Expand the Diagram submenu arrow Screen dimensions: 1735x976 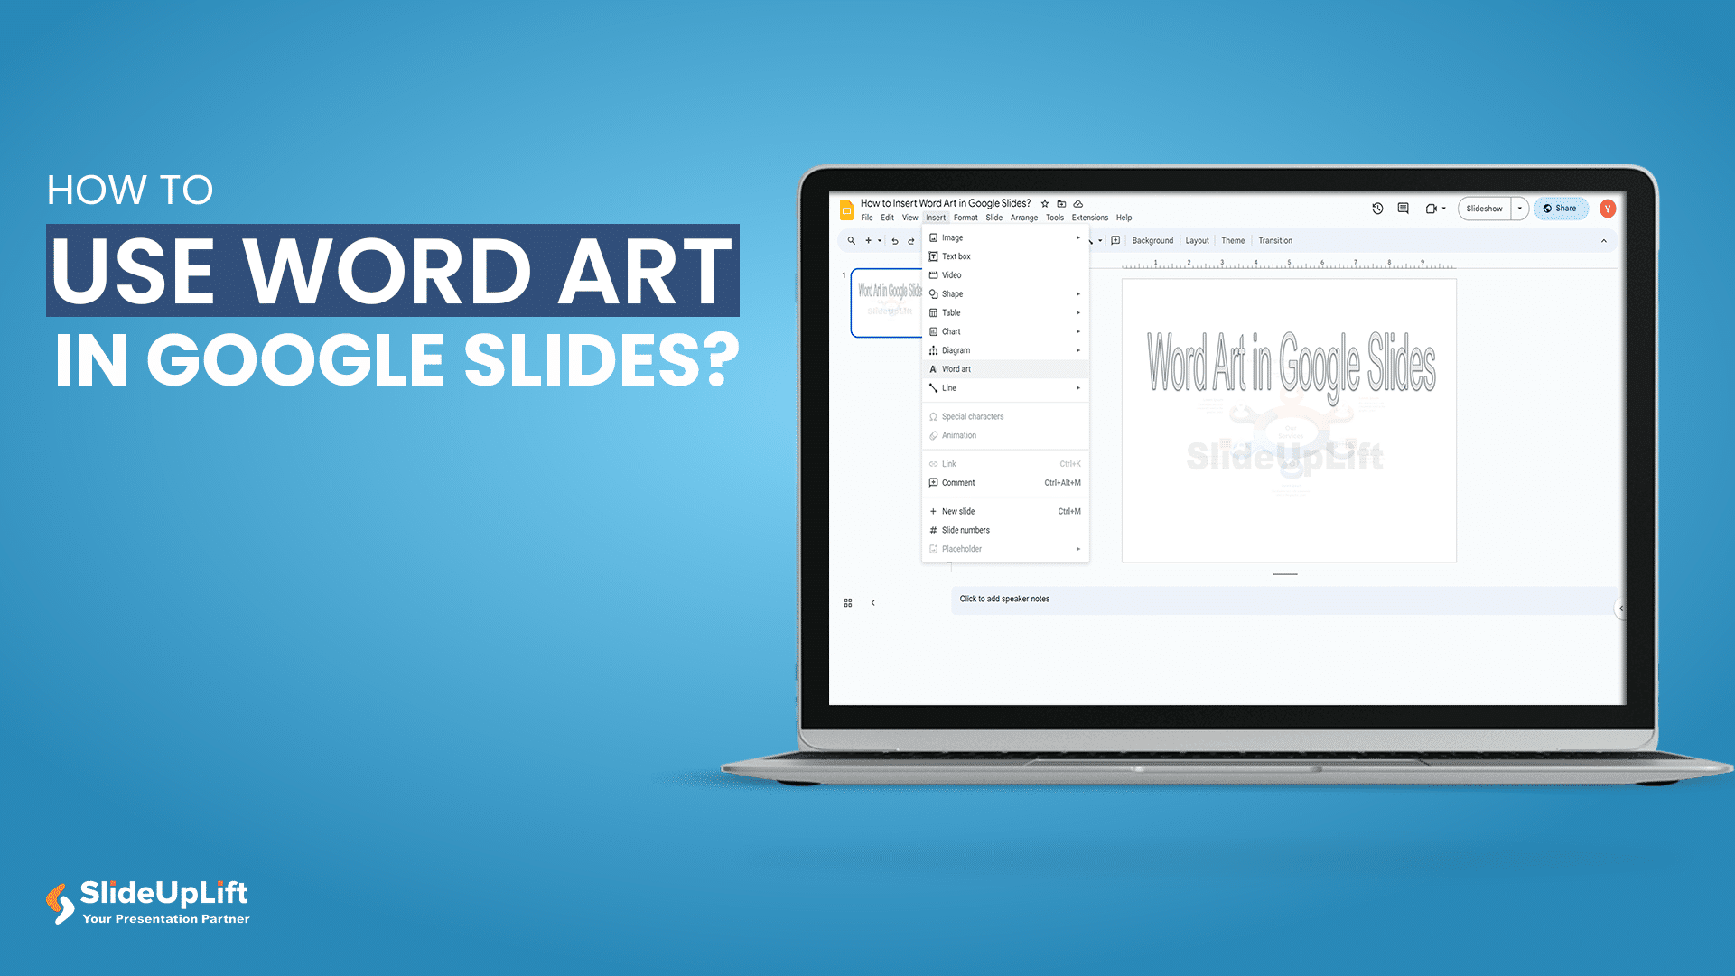point(1078,349)
